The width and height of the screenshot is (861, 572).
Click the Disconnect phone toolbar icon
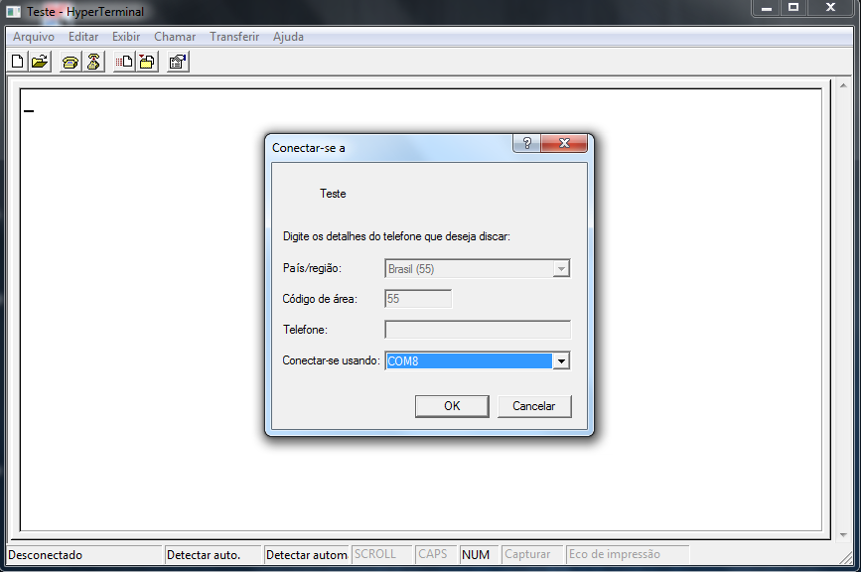click(x=93, y=62)
